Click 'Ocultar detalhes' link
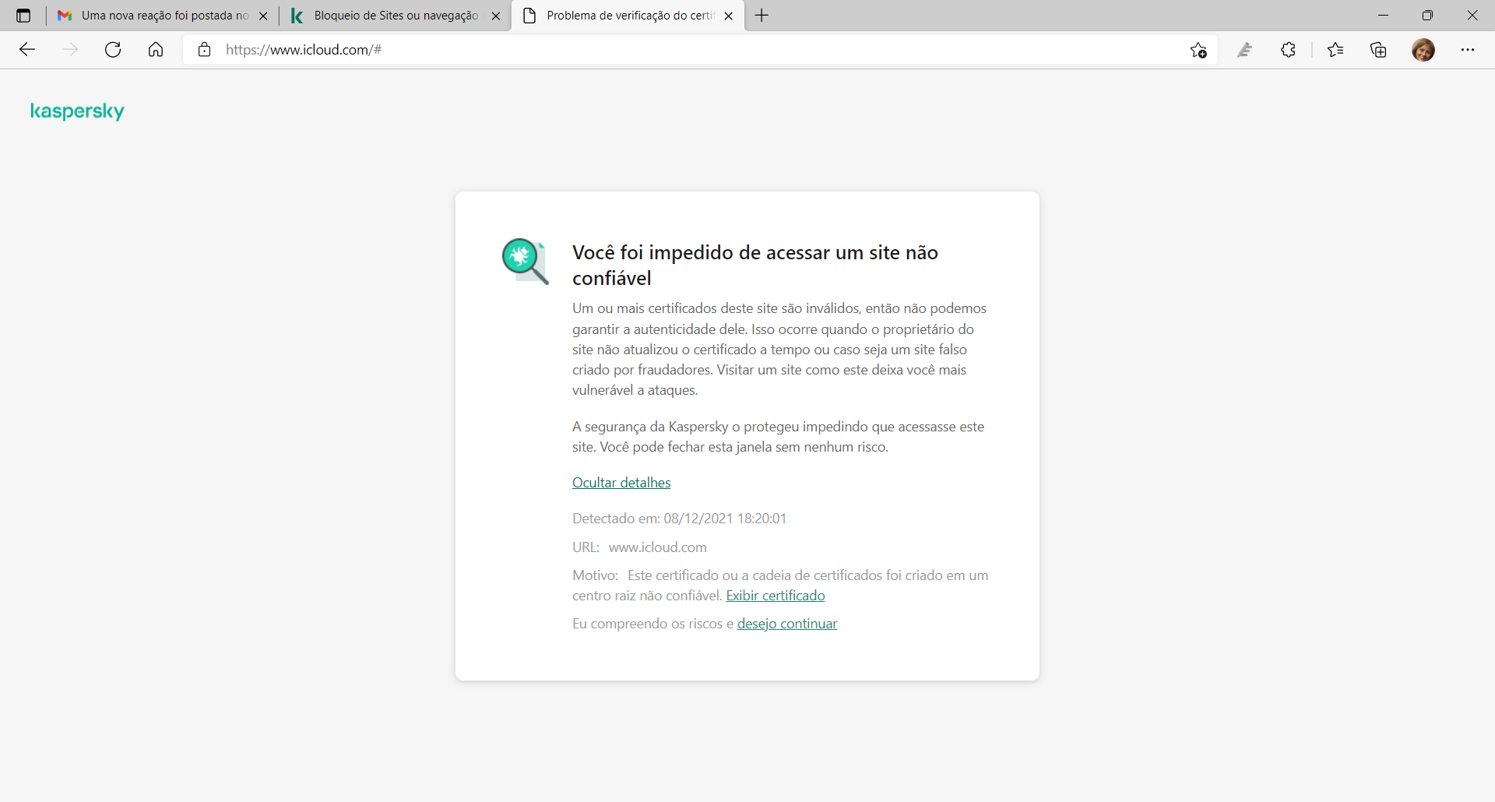The width and height of the screenshot is (1495, 802). pyautogui.click(x=621, y=483)
